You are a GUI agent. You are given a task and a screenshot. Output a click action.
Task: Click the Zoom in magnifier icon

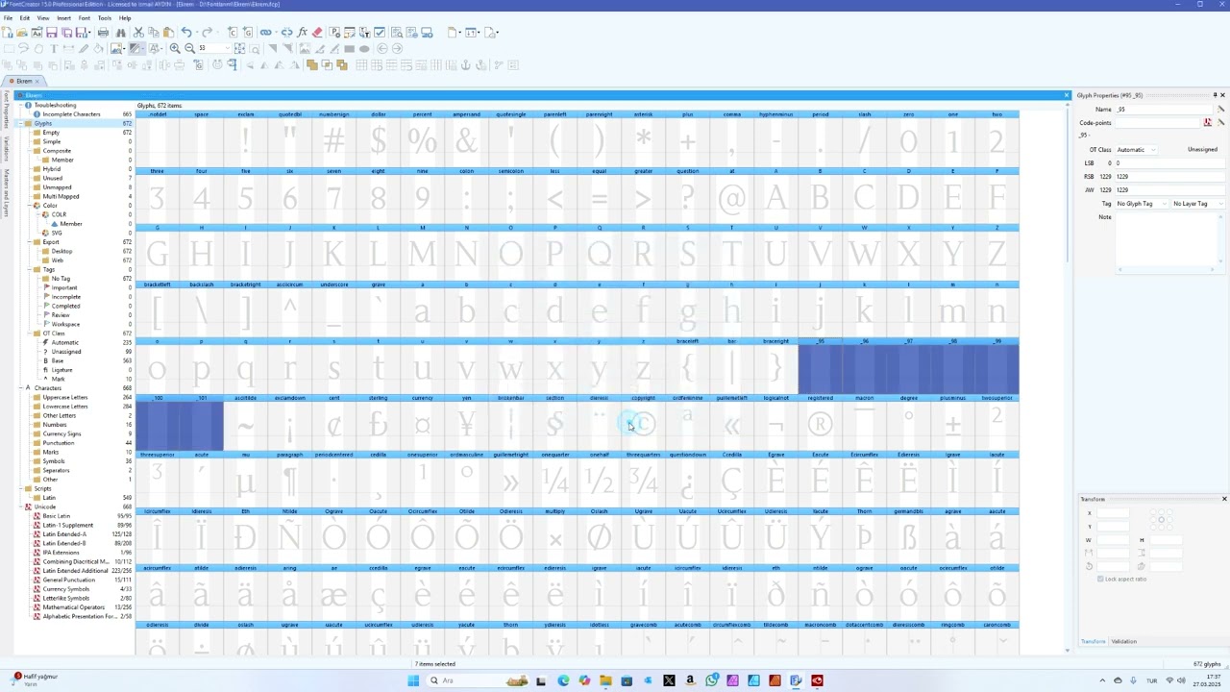(x=175, y=48)
